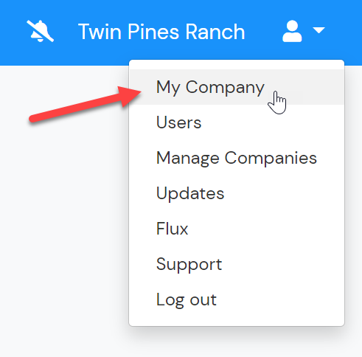Image resolution: width=362 pixels, height=357 pixels.
Task: Click the white triangle beside the avatar
Action: pos(319,30)
